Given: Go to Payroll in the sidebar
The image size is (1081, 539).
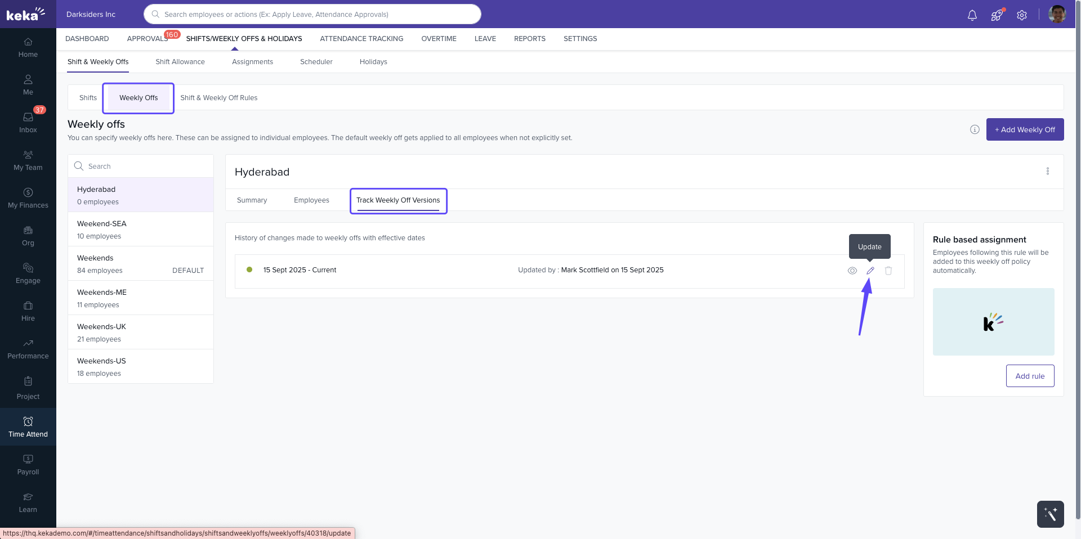Looking at the screenshot, I should click(28, 465).
